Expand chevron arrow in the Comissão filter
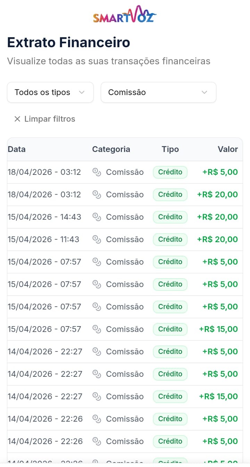Viewport: 250px width, 467px height. (205, 92)
